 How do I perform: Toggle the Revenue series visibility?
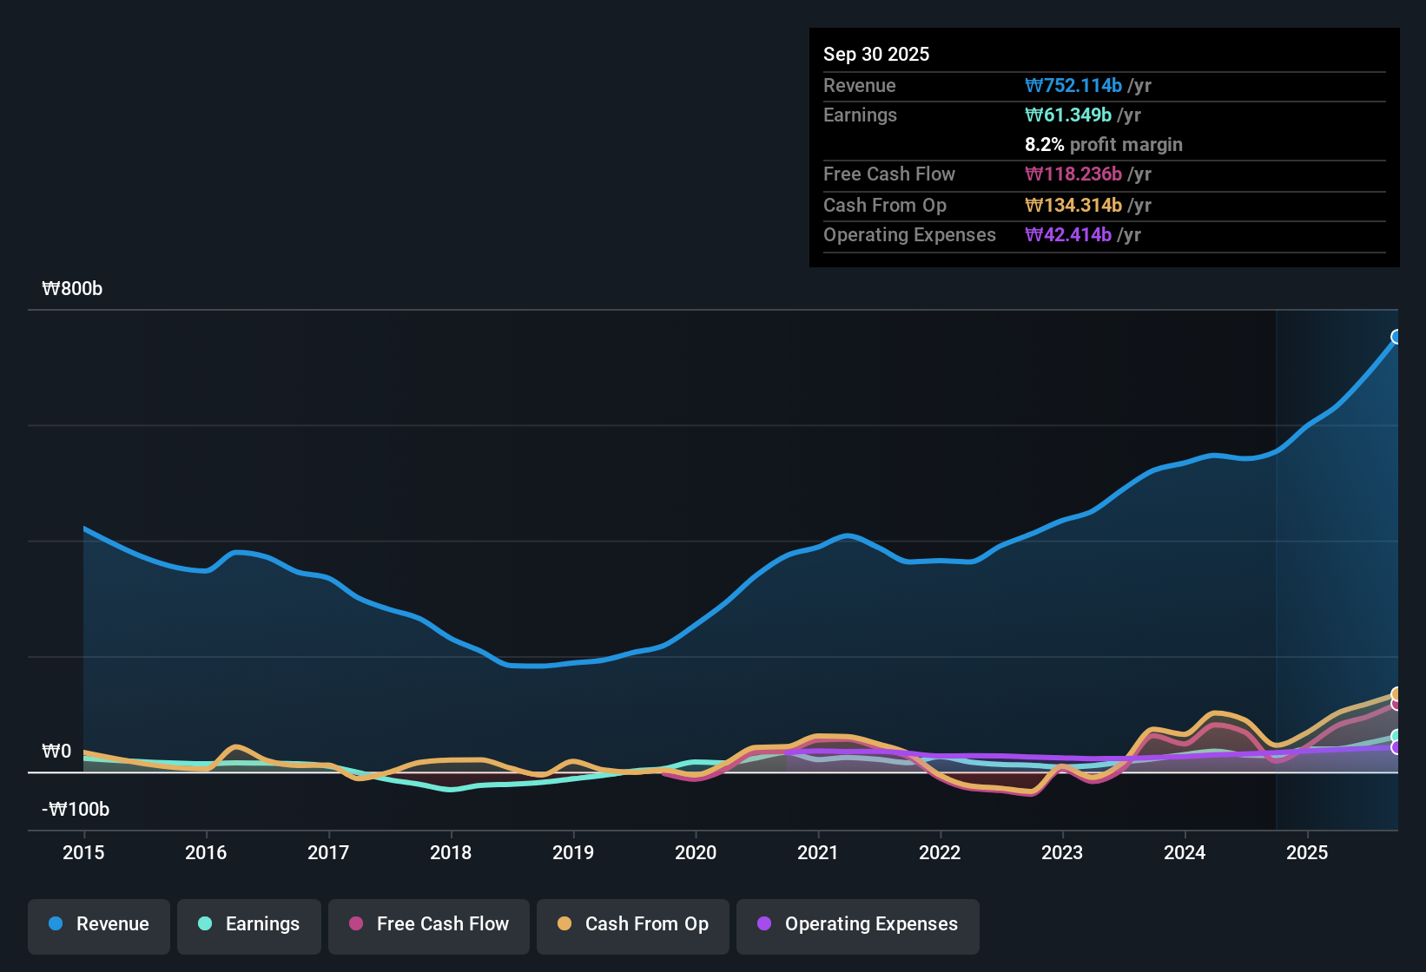(x=98, y=924)
